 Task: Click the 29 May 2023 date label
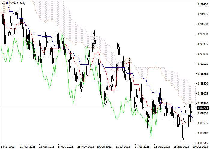[x=86, y=146]
